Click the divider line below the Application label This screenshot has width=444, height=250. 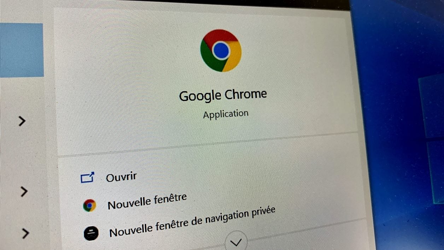point(208,144)
